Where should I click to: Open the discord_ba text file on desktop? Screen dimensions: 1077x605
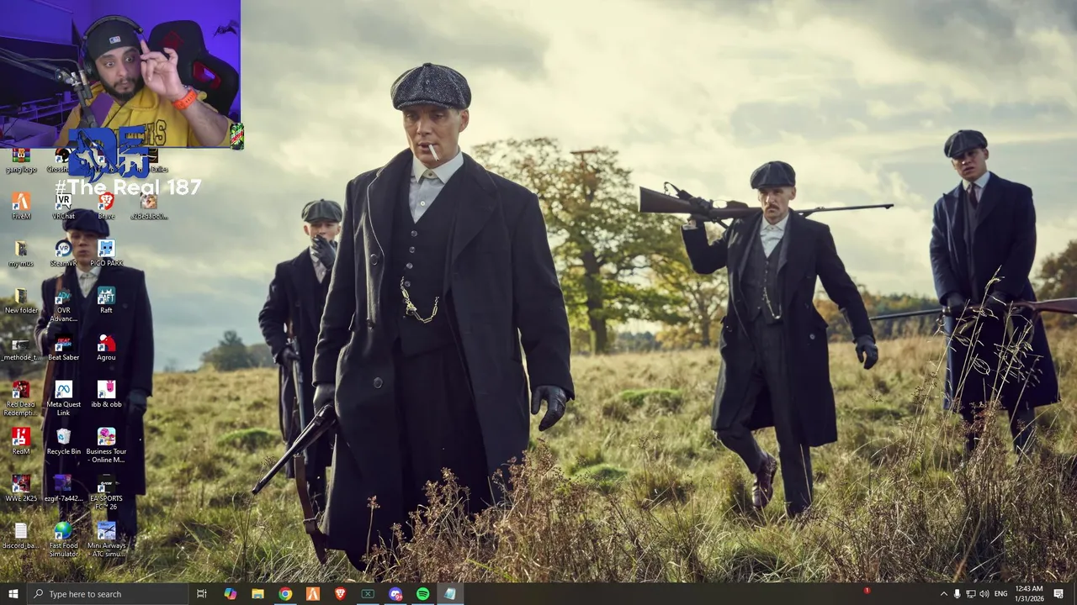point(21,535)
